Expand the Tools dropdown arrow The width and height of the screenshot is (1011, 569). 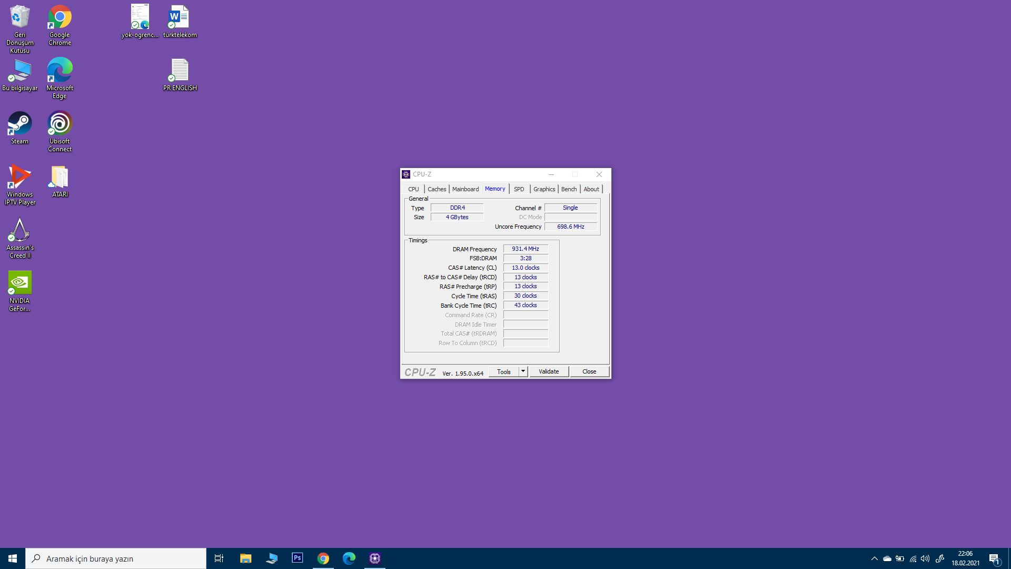523,371
